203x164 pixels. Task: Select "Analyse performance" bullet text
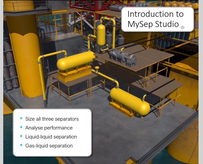coord(49,128)
